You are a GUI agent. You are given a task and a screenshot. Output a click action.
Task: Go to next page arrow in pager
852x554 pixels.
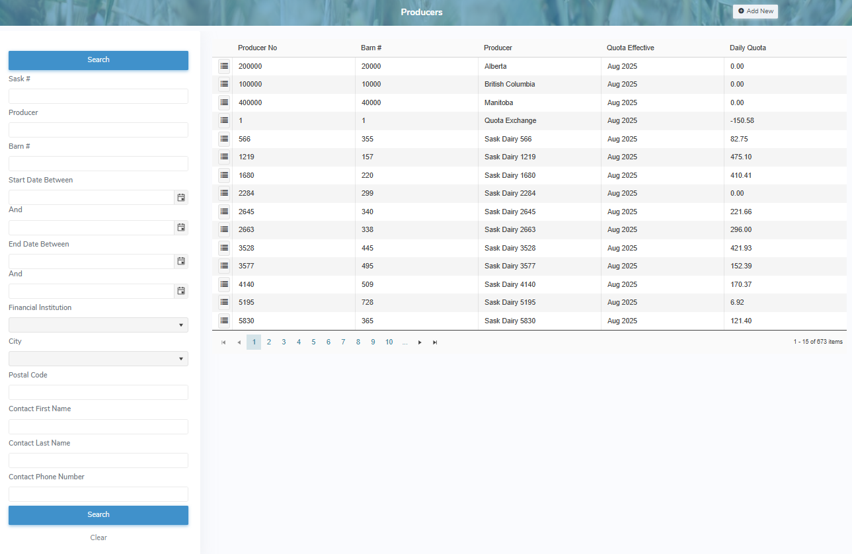pyautogui.click(x=420, y=342)
